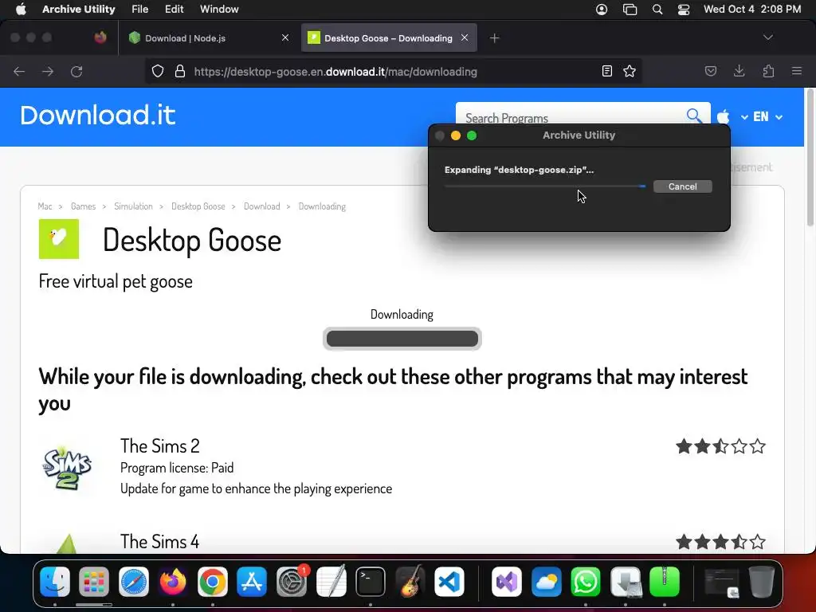The image size is (816, 612).
Task: Close the Node.js browser tab
Action: coord(285,38)
